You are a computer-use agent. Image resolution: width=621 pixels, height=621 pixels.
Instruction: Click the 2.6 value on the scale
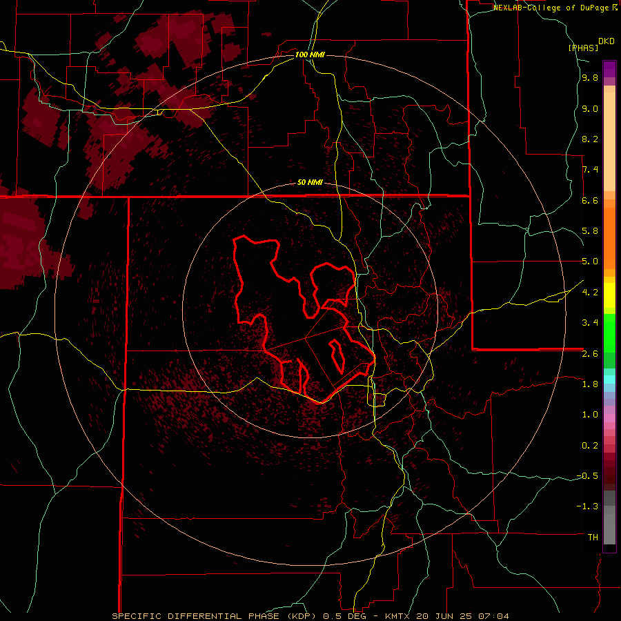[x=590, y=354]
